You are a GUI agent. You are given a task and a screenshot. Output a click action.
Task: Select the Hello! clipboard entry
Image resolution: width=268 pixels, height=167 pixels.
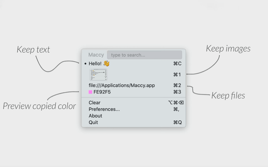(95, 63)
